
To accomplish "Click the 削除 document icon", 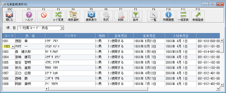I will tap(121, 16).
